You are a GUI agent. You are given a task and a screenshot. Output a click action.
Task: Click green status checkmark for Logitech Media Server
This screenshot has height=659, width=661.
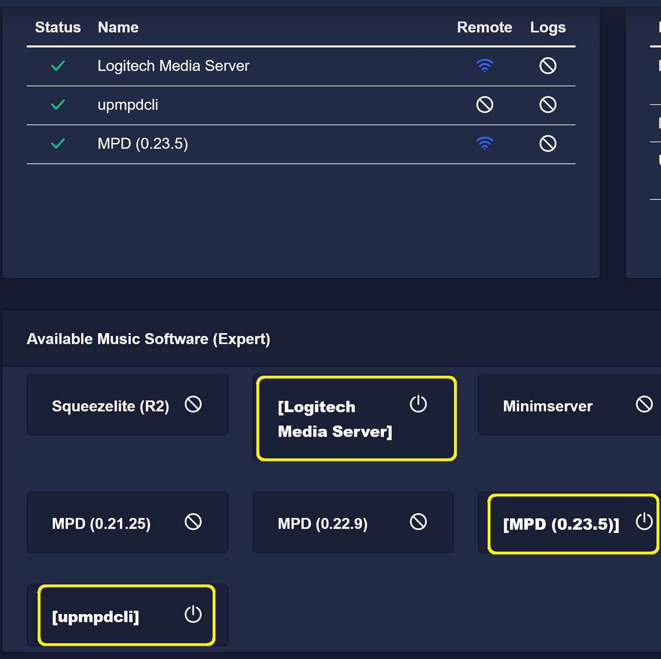pos(58,66)
